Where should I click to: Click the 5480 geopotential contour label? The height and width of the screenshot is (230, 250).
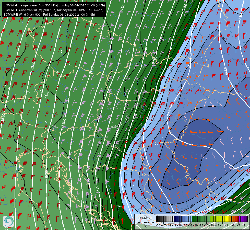(91, 70)
